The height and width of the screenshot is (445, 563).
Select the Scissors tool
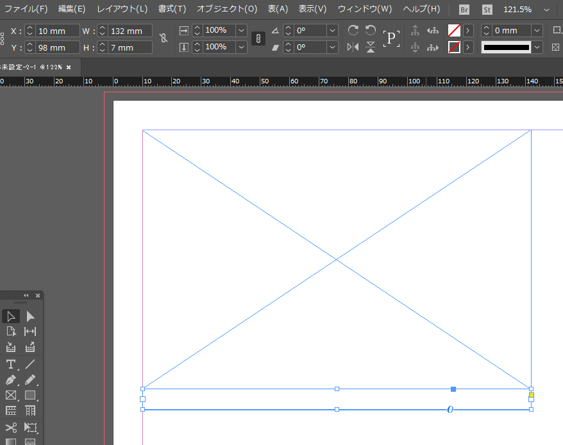coord(11,428)
